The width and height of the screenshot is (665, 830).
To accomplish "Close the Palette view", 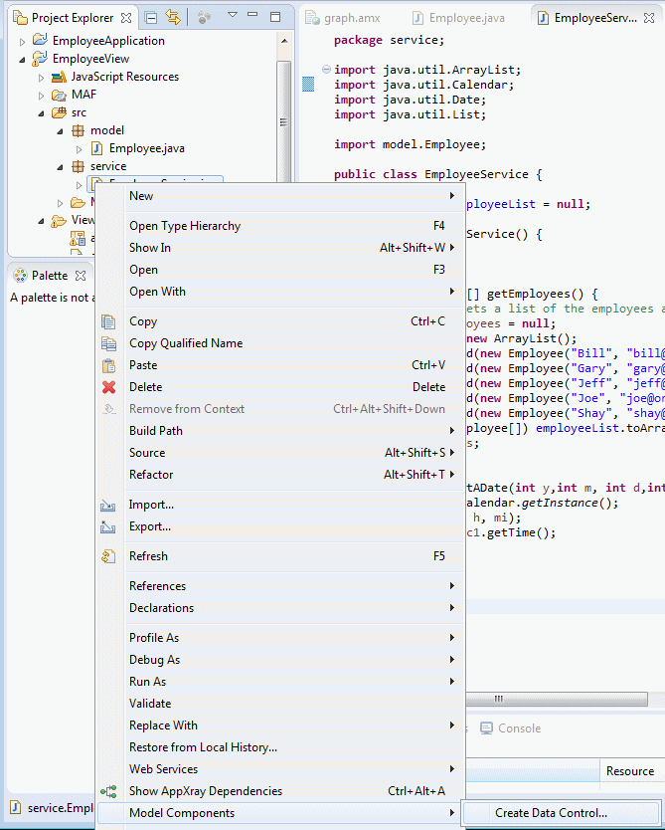I will click(81, 276).
